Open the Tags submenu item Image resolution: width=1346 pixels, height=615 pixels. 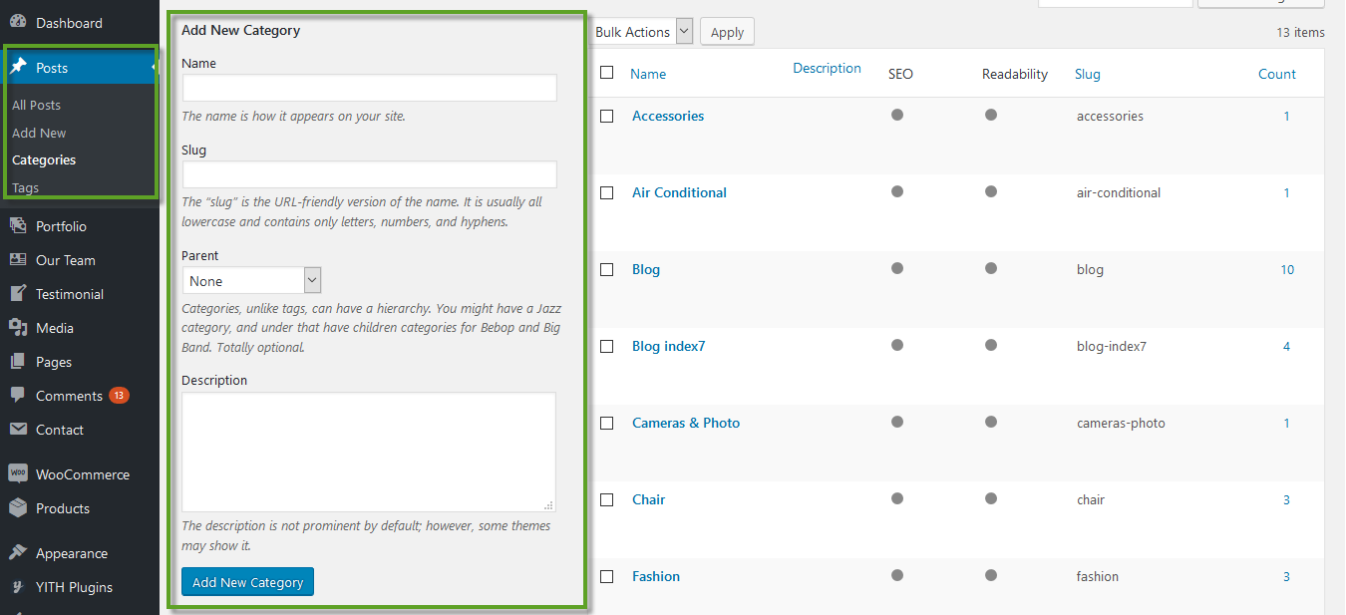point(26,187)
